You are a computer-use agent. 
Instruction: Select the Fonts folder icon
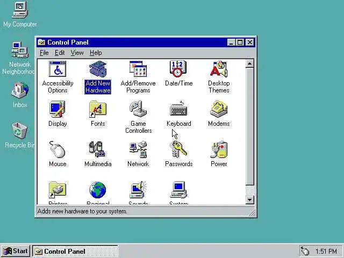[x=98, y=109]
